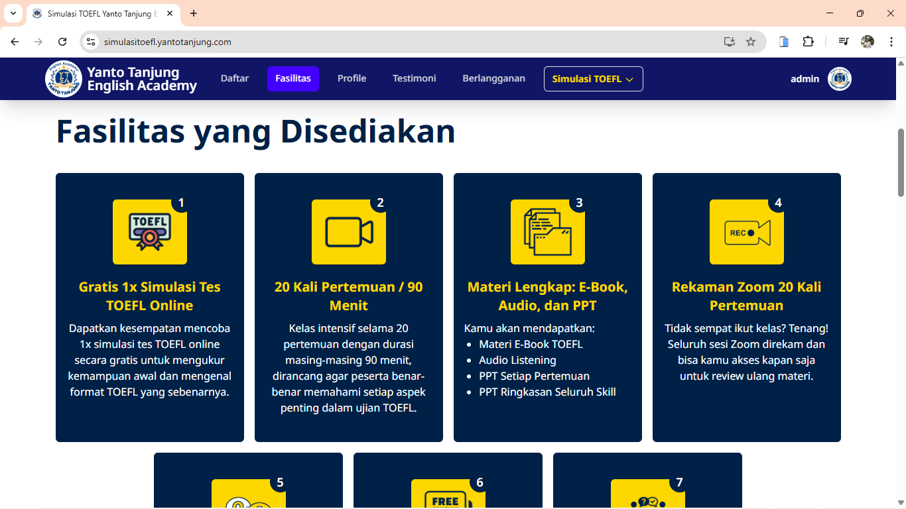906x509 pixels.
Task: Open the browser Extensions puzzle icon
Action: (x=808, y=42)
